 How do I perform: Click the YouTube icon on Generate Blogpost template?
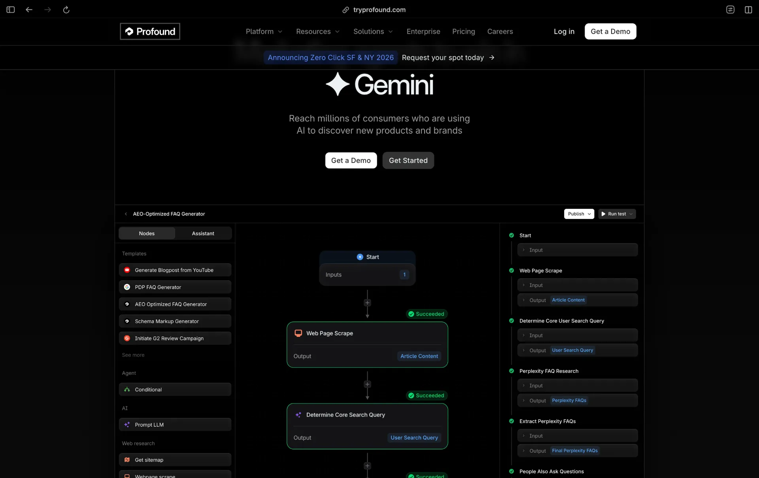coord(127,270)
